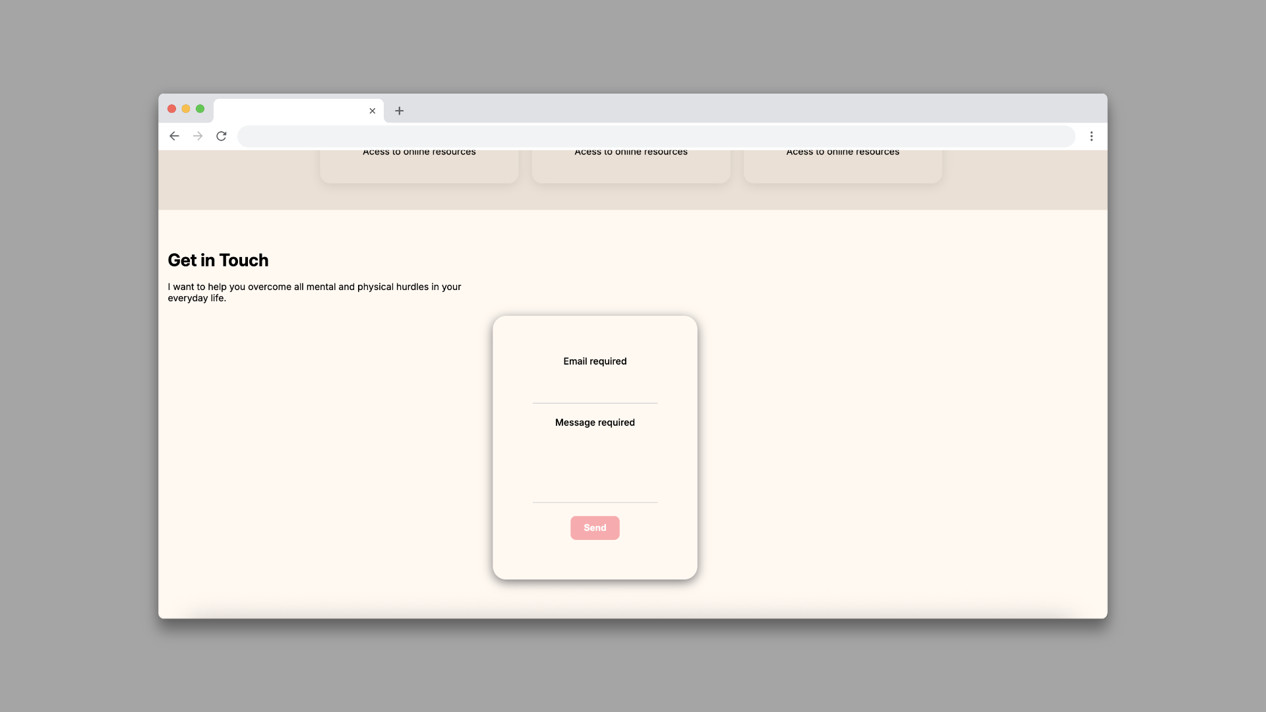
Task: Select the active browser tab
Action: point(290,111)
